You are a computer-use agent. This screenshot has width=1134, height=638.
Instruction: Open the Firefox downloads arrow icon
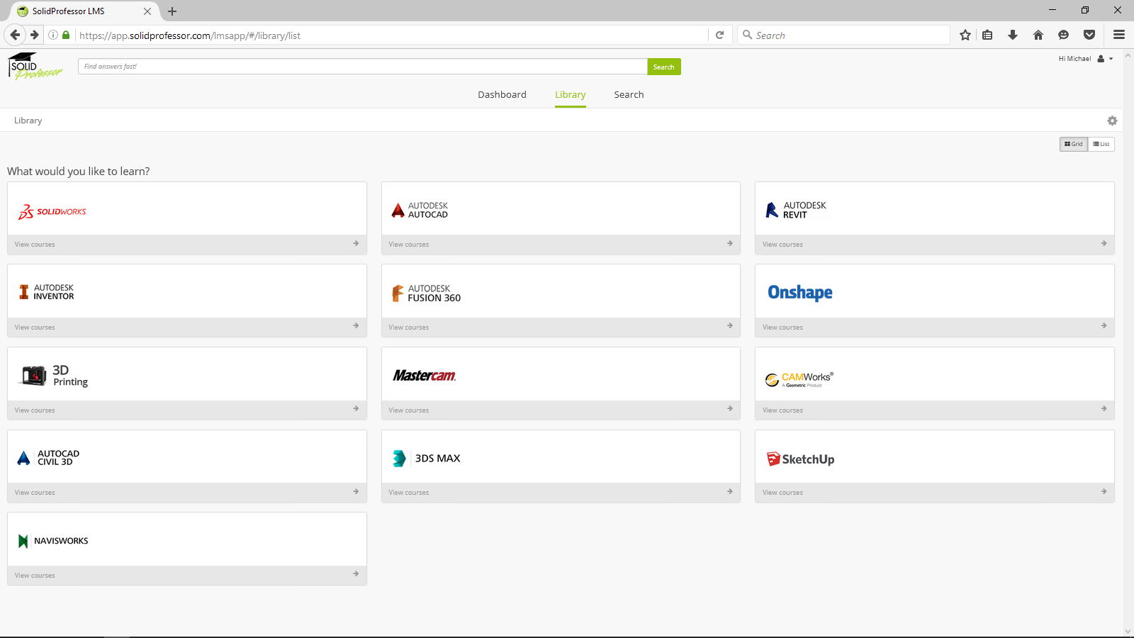[x=1013, y=35]
